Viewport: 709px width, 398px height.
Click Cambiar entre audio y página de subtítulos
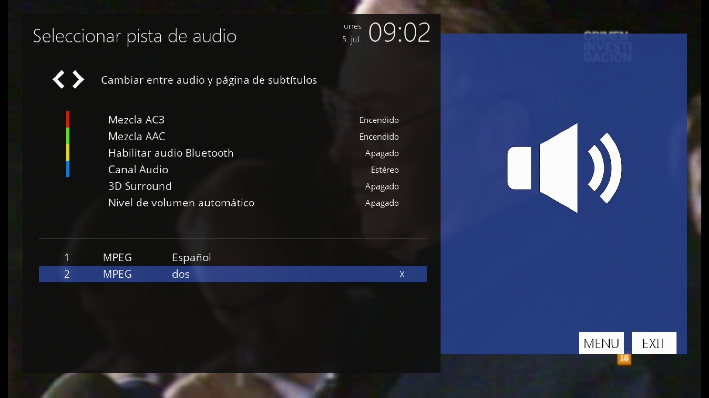[209, 80]
